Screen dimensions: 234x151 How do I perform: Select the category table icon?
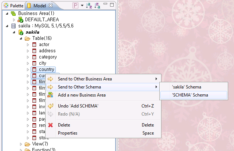(x=34, y=57)
